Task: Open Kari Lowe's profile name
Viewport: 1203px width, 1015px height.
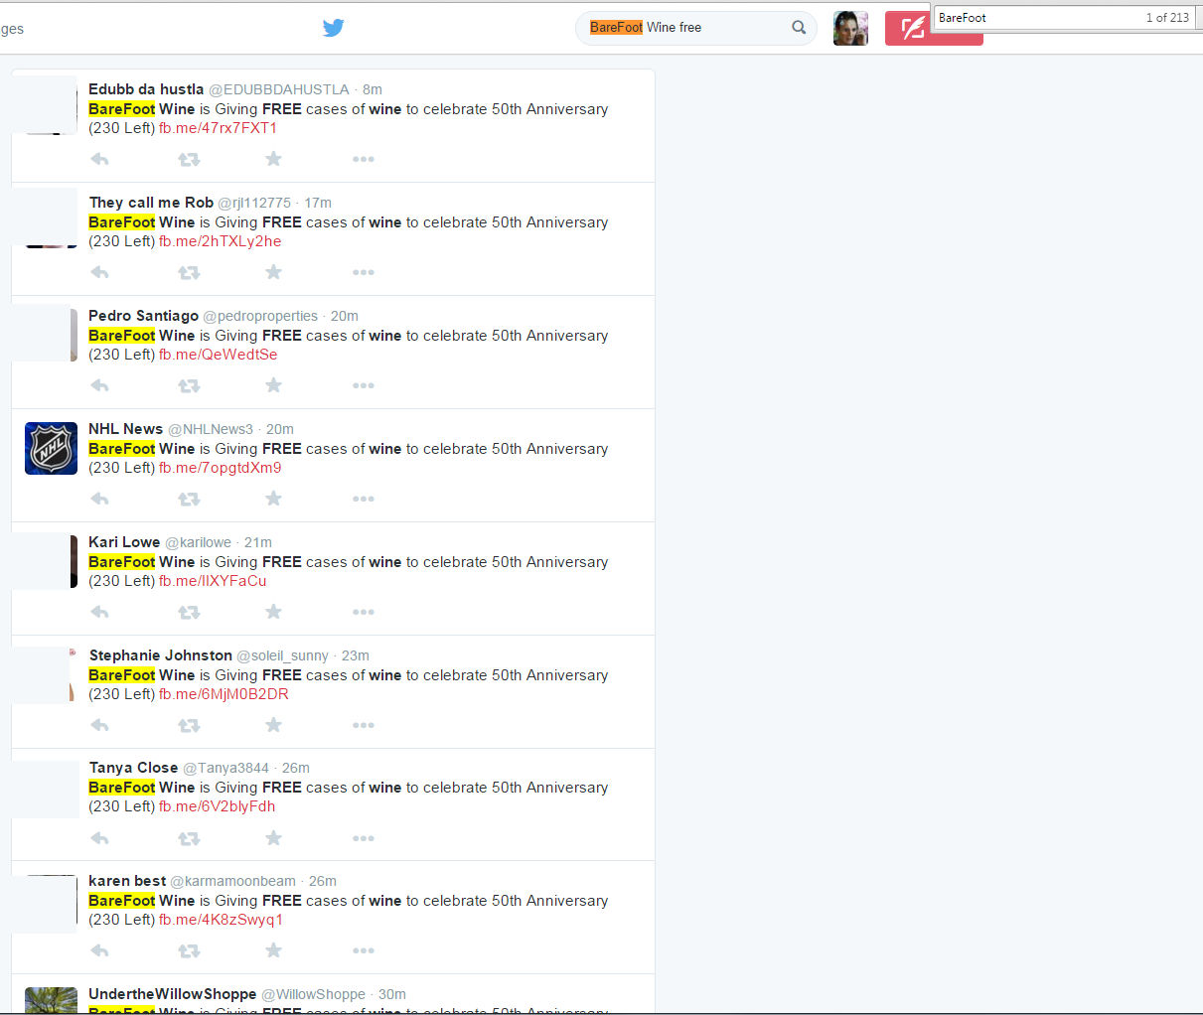Action: 124,542
